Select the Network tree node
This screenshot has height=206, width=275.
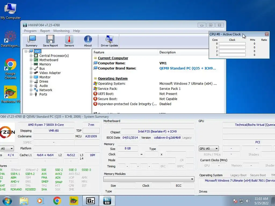[x=46, y=90]
